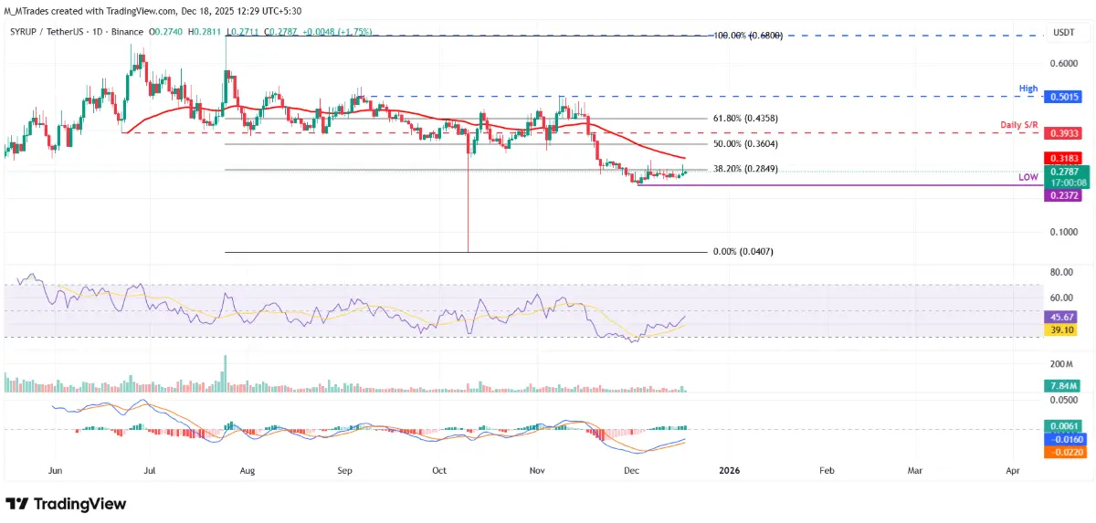Click the blue MACD value -0.0160
Image resolution: width=1096 pixels, height=523 pixels.
click(1062, 439)
